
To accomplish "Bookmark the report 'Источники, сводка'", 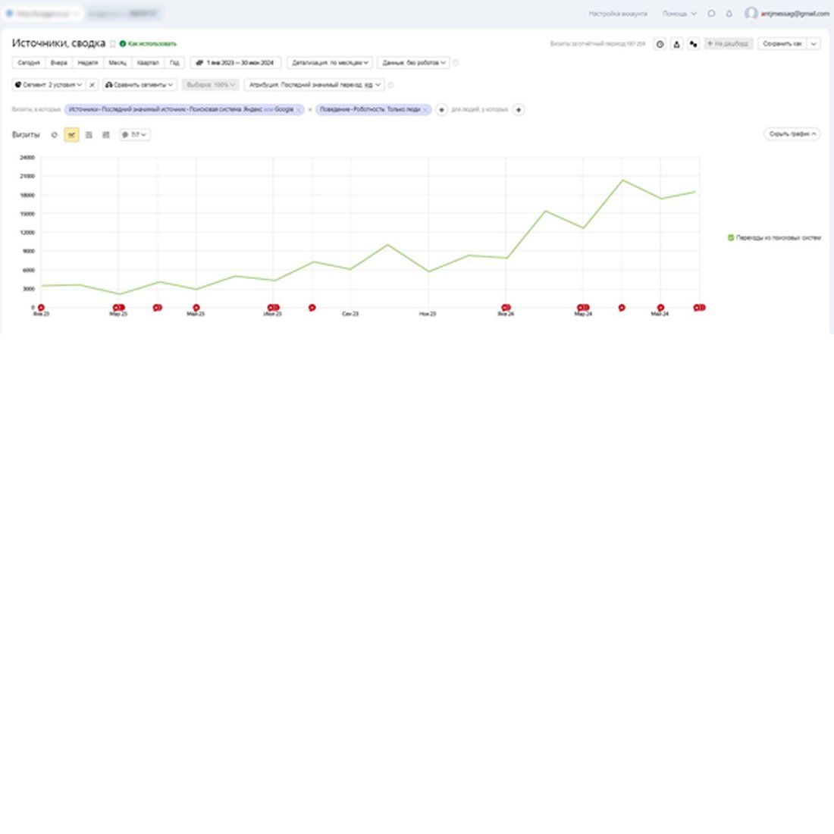I will pos(113,44).
